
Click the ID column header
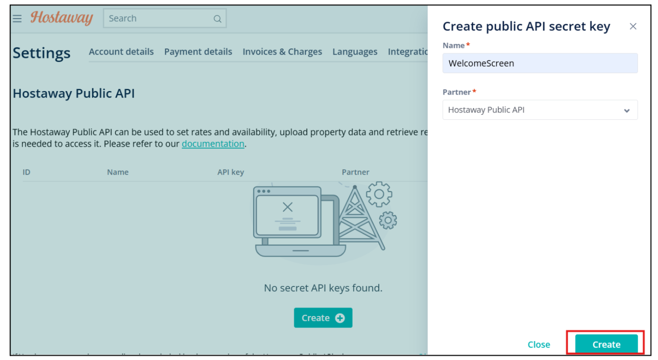pyautogui.click(x=26, y=172)
